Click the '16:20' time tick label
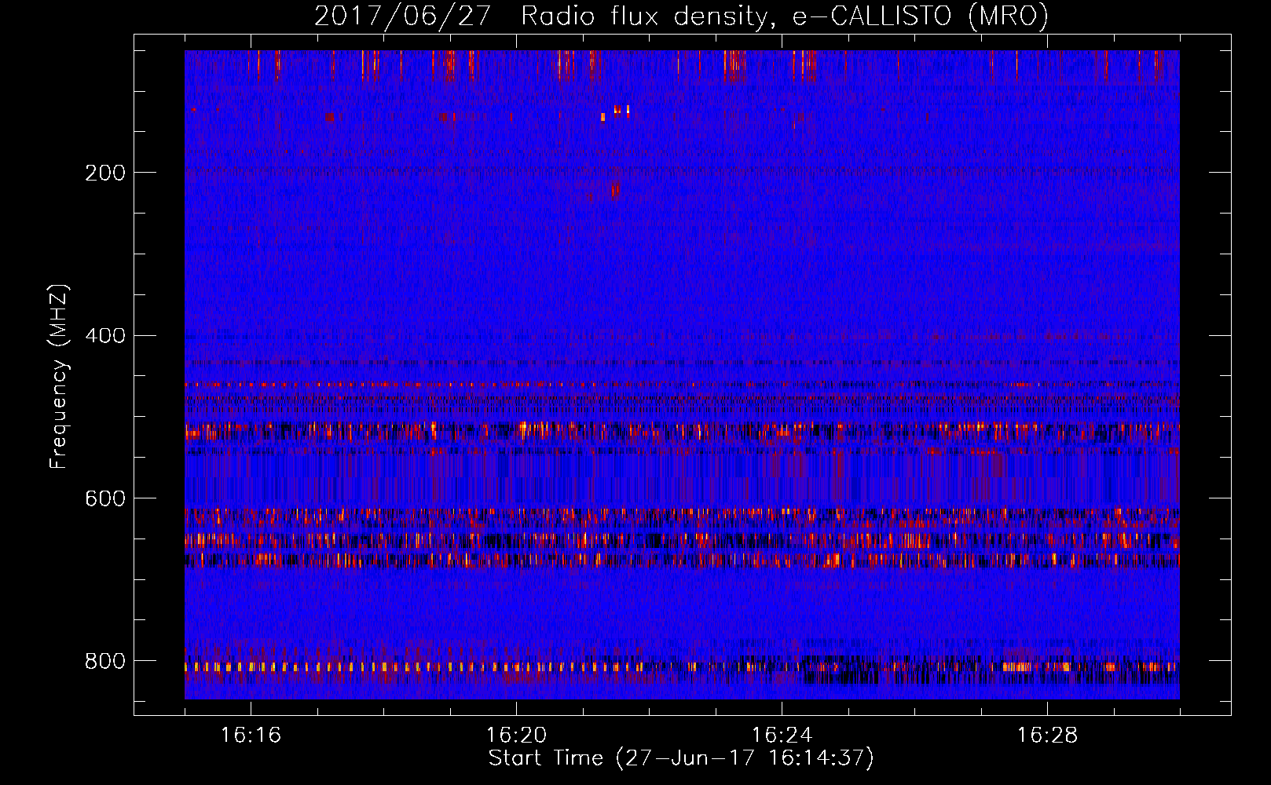 tap(516, 736)
